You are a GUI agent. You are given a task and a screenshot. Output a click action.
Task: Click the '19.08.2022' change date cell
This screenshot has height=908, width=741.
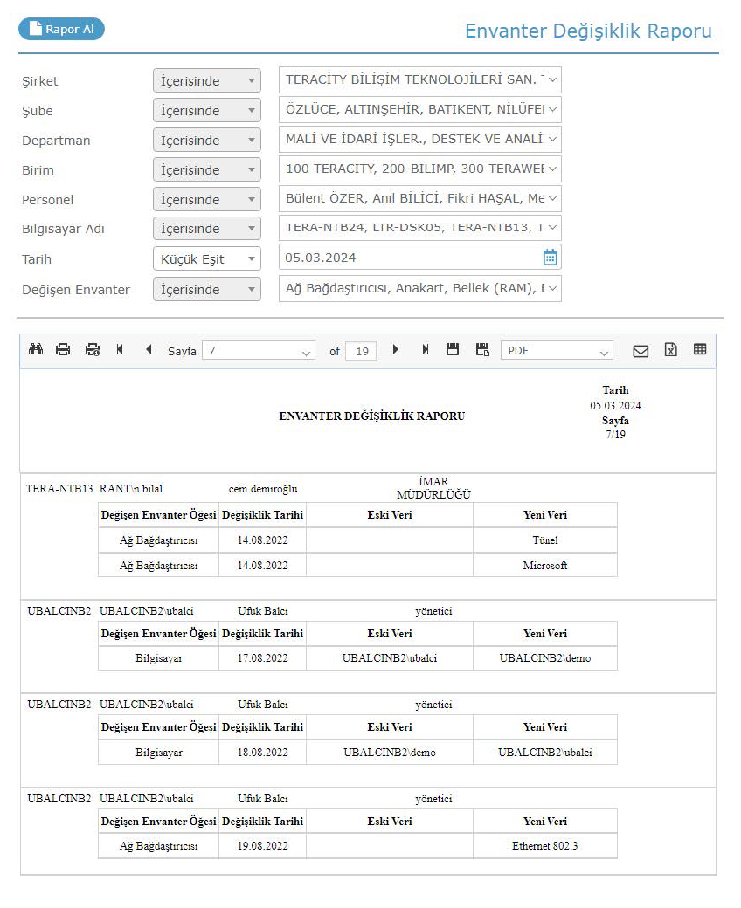(262, 846)
